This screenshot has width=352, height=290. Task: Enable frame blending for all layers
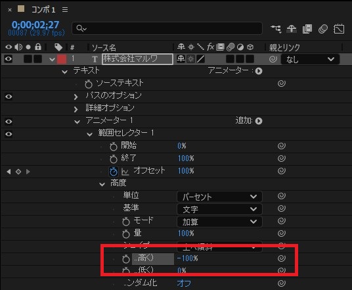click(x=307, y=29)
